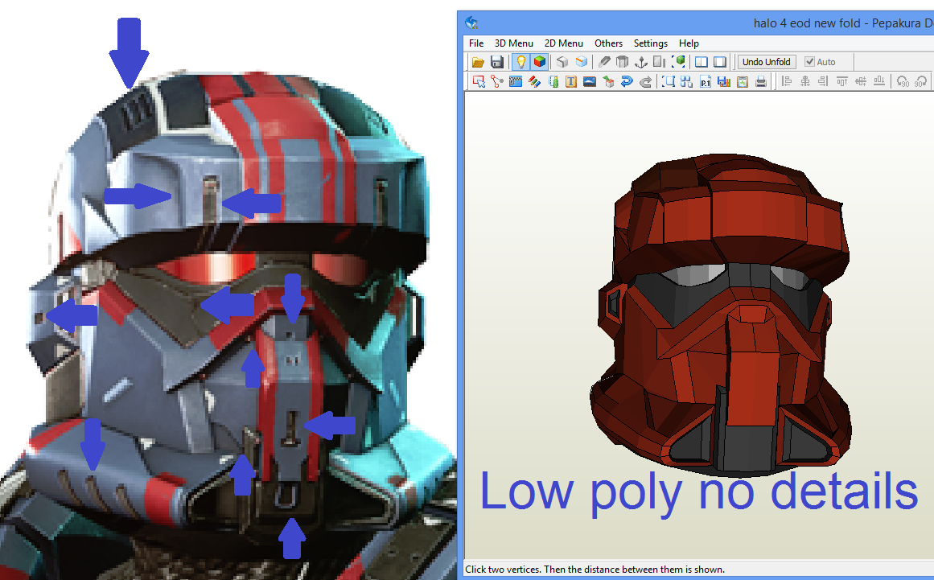Click the green measuring figure icon
934x580 pixels.
click(553, 81)
